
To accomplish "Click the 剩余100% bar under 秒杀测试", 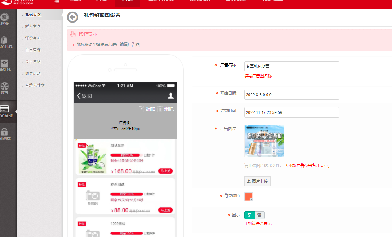I will click(x=127, y=194).
